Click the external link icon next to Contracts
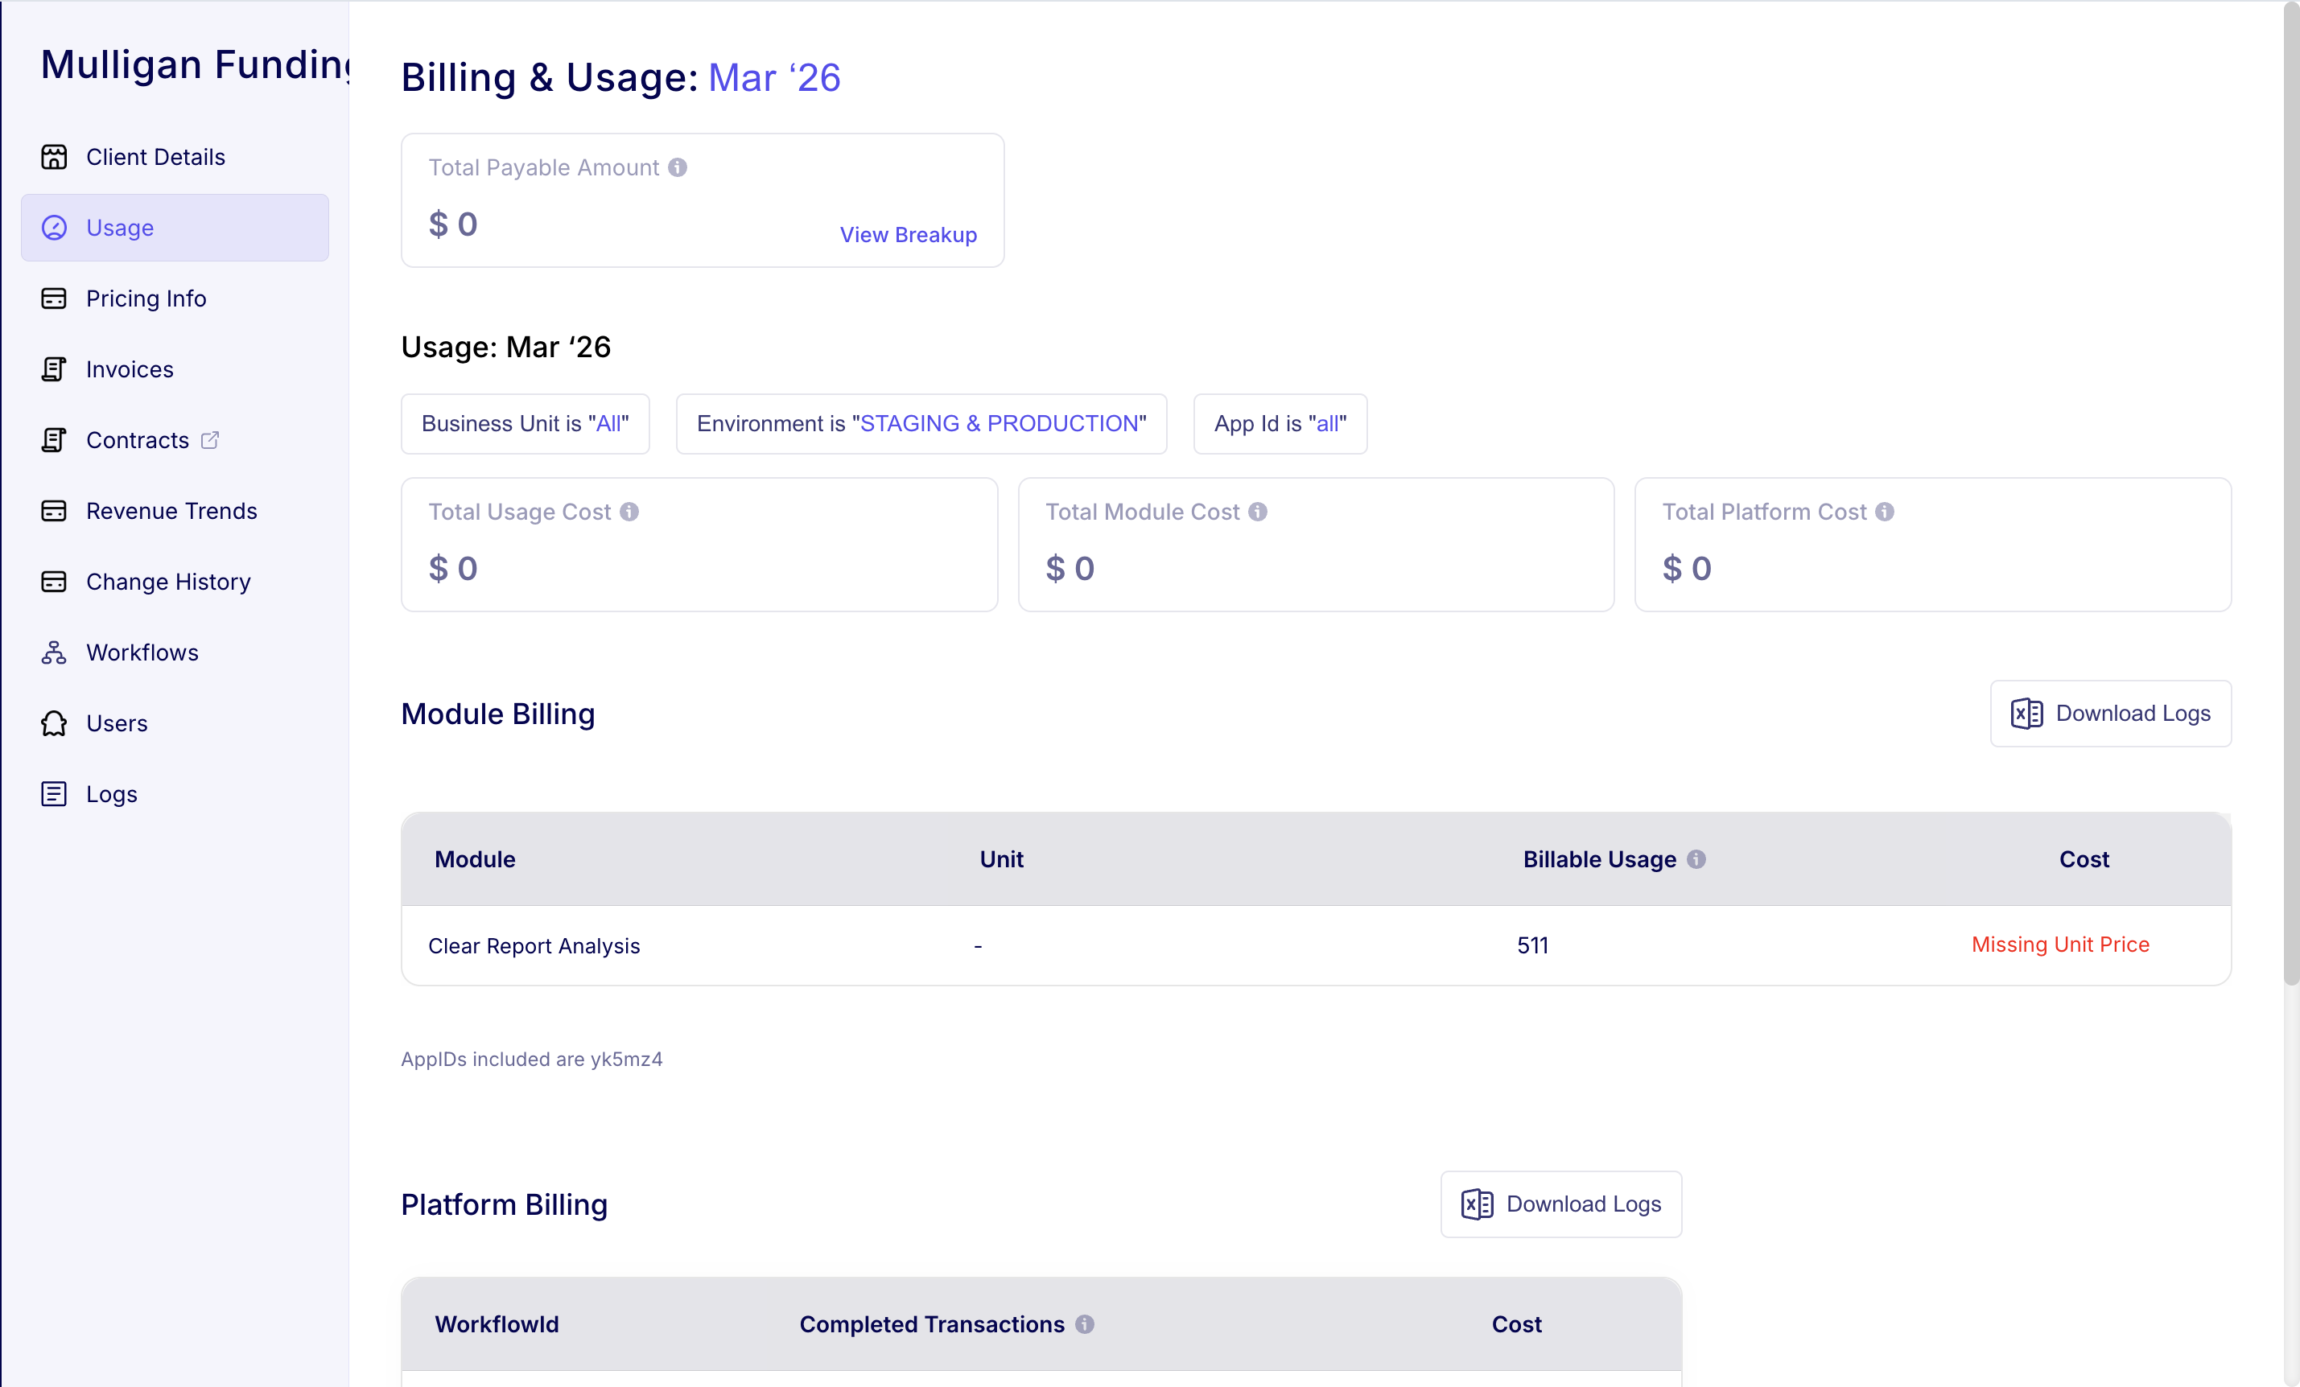 [210, 439]
